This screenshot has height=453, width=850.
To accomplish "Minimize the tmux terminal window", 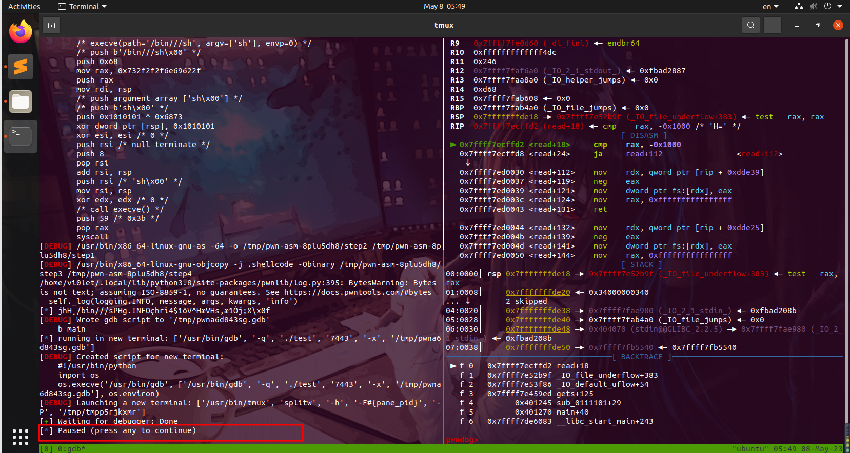I will click(797, 25).
